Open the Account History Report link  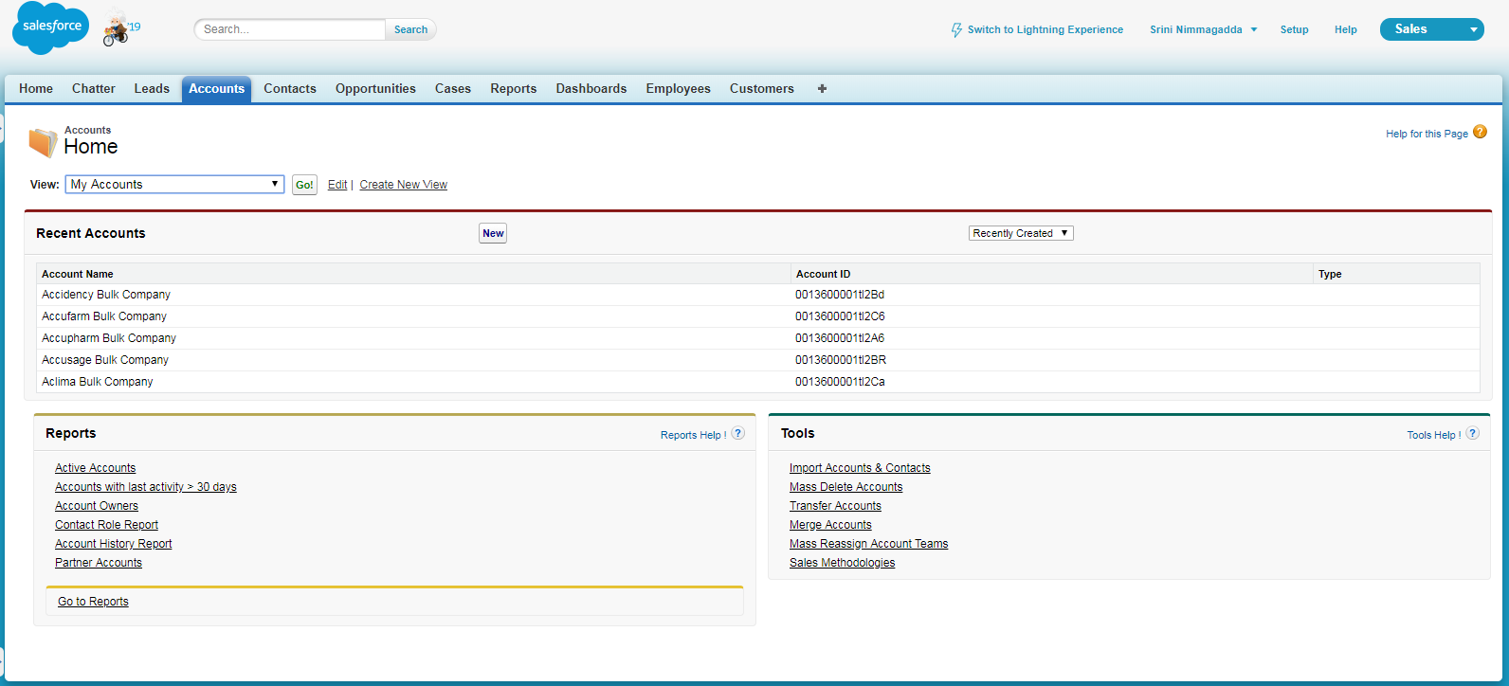[114, 544]
